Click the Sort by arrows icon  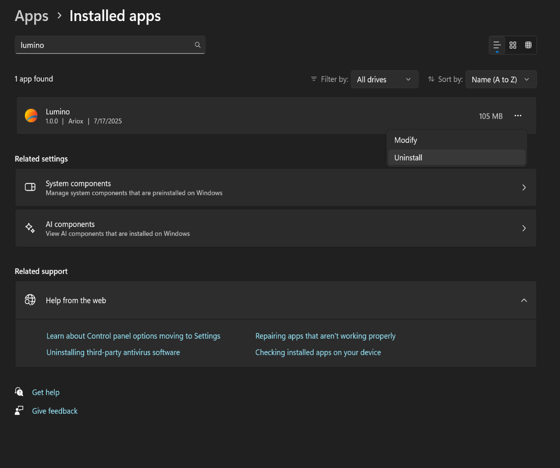point(431,79)
